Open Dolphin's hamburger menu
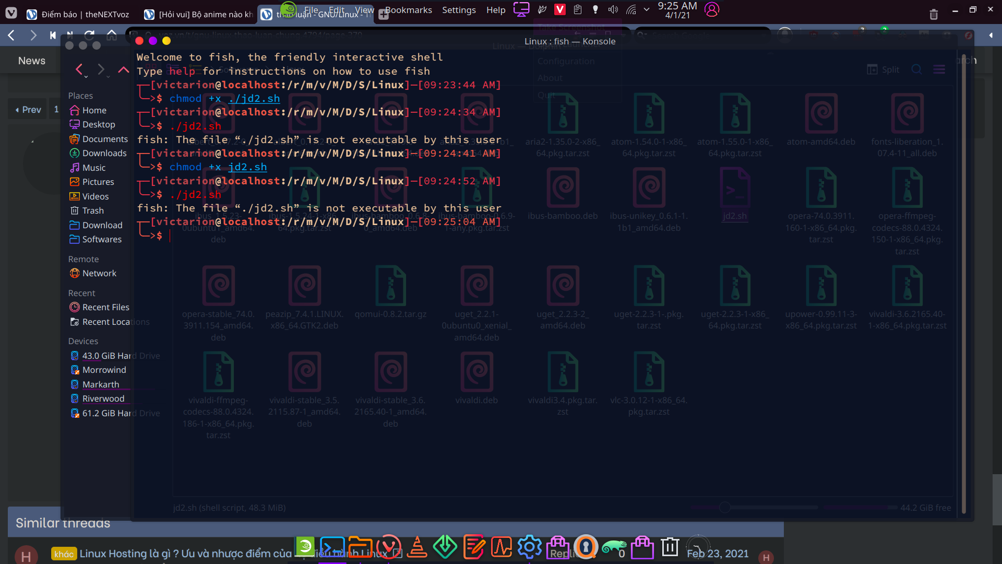Screen dimensions: 1002x564 point(939,69)
